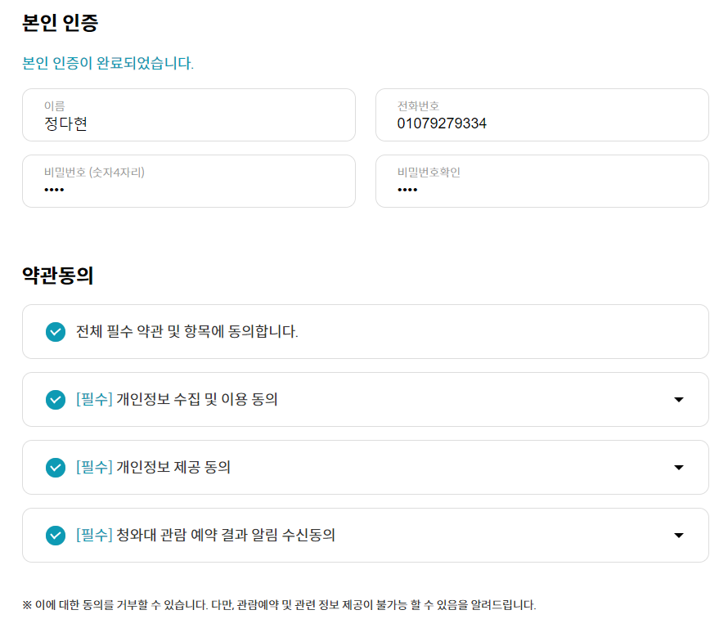728x619 pixels.
Task: Click the check icon on 알림 수신동의 row
Action: coord(56,536)
